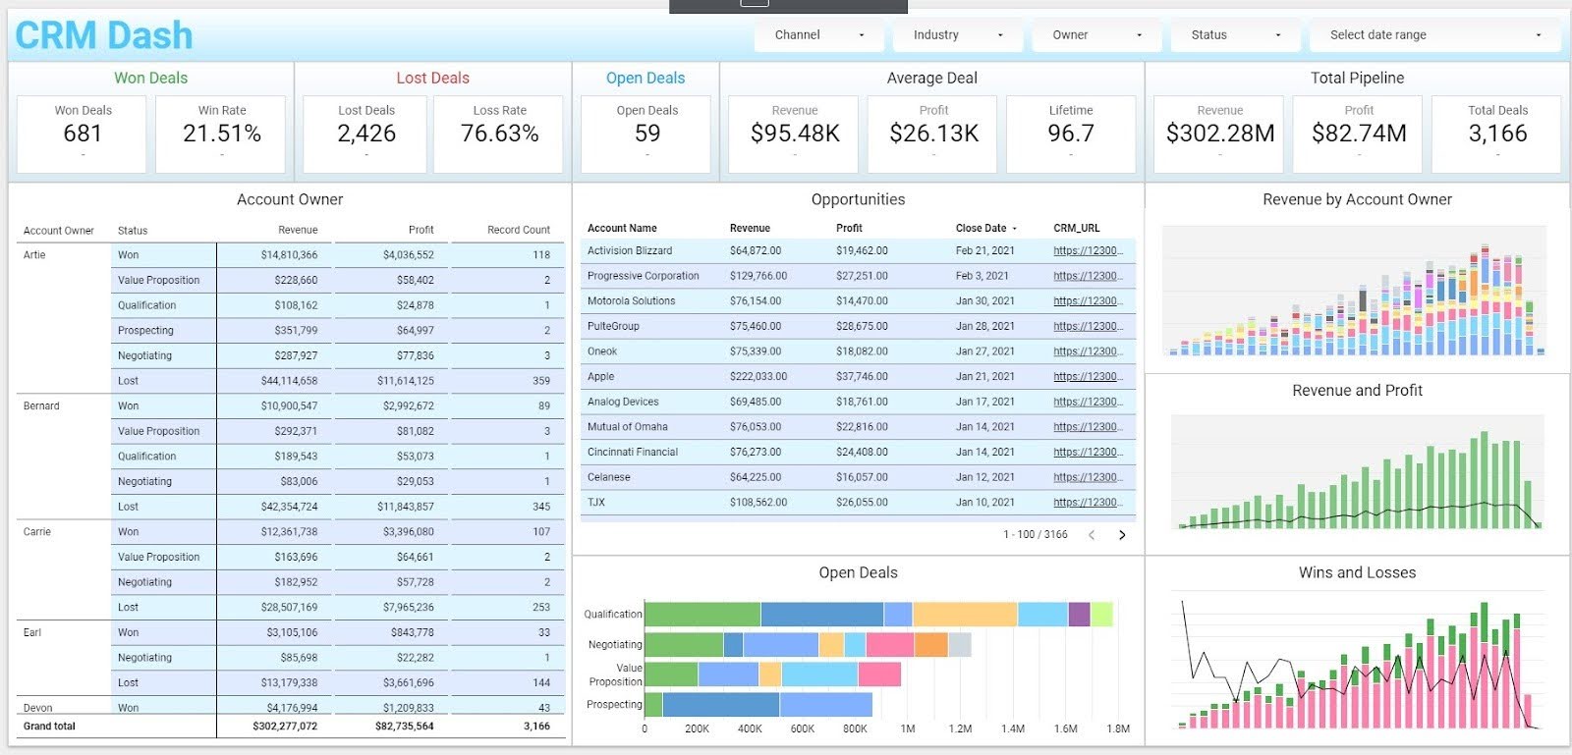Click the green Qualification bar segment

702,615
